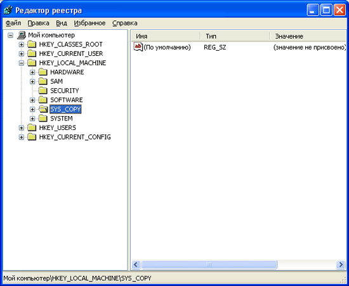Click the SOFTWARE folder icon

(x=43, y=100)
